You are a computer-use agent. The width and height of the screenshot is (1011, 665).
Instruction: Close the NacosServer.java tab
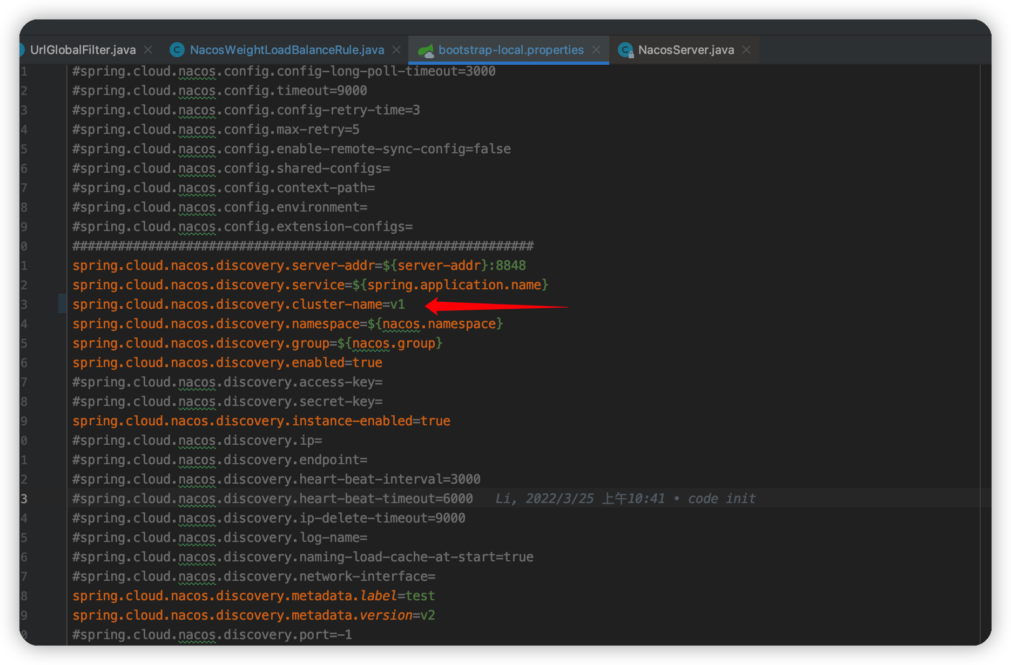(746, 50)
